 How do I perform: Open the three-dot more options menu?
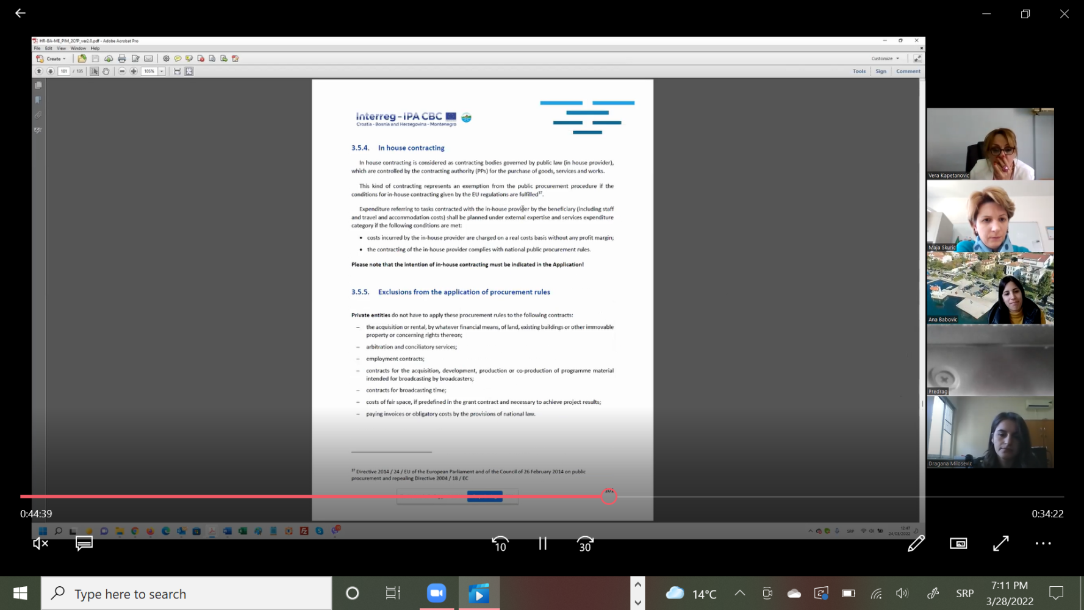click(1043, 543)
